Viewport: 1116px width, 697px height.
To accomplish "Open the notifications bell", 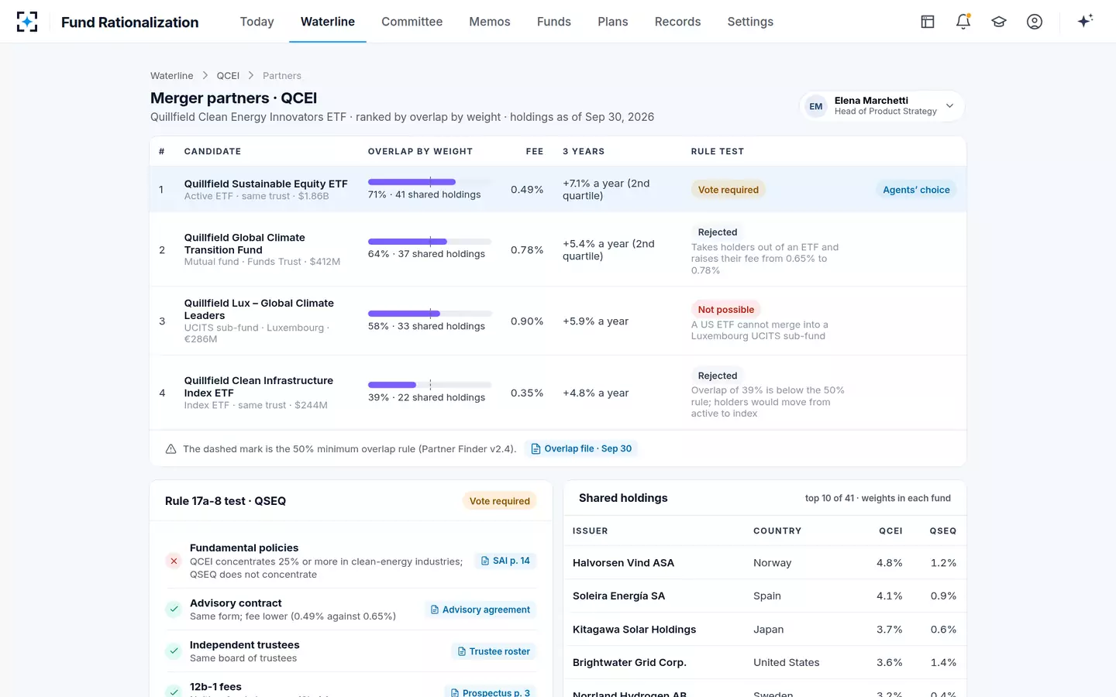I will [x=963, y=22].
